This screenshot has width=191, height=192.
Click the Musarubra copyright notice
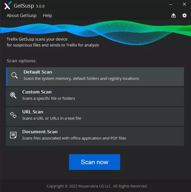pyautogui.click(x=97, y=186)
